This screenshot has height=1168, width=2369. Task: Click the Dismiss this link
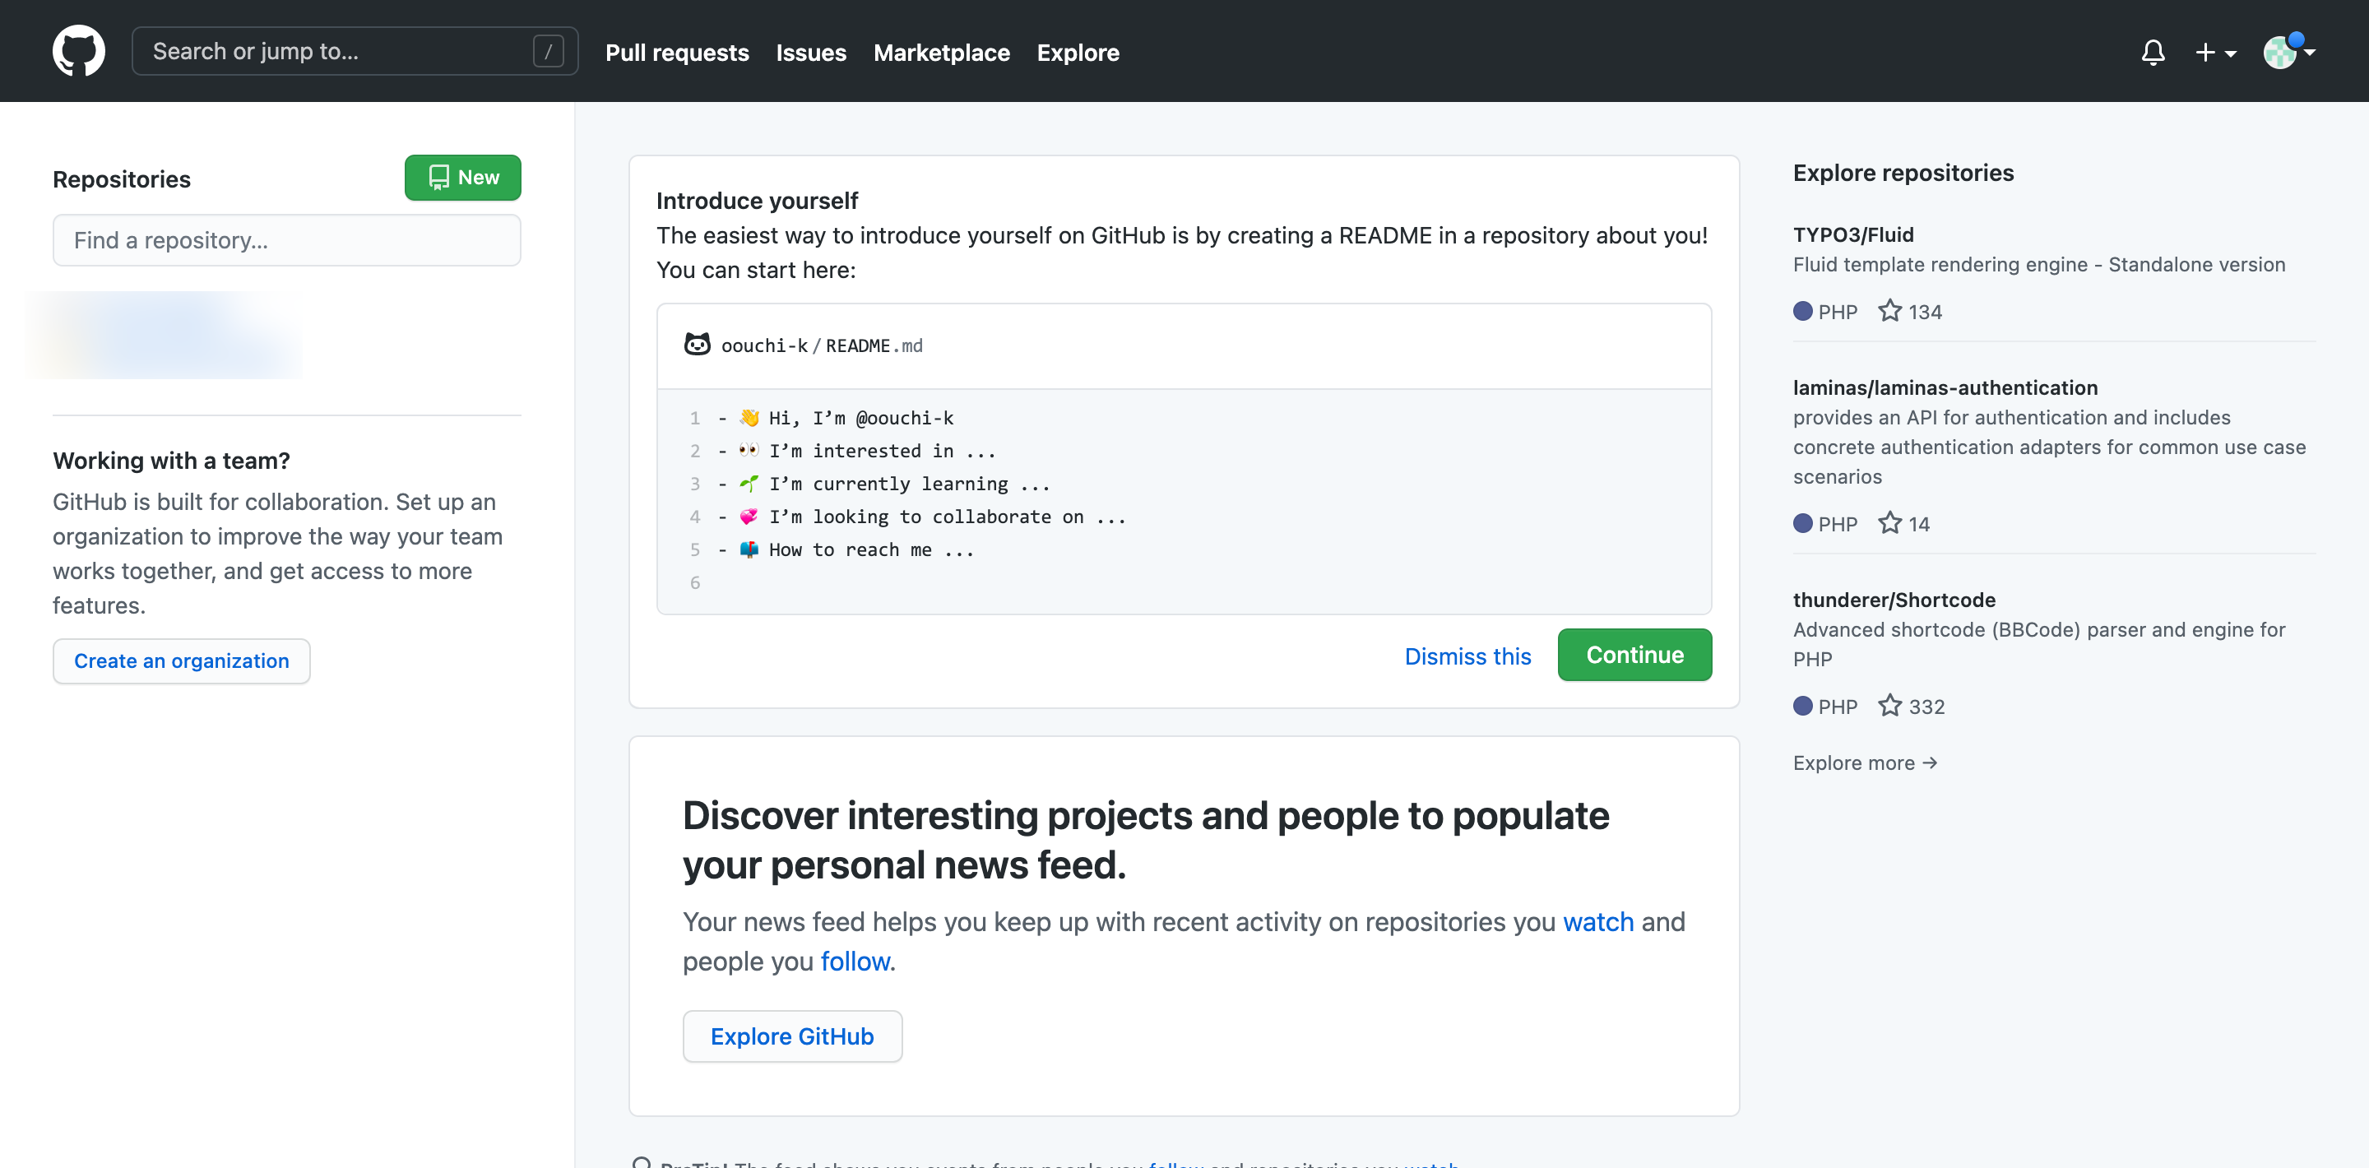(x=1467, y=654)
